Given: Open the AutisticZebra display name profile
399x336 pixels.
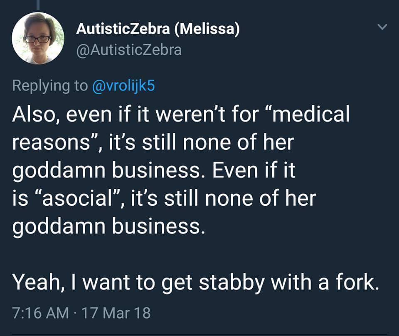Looking at the screenshot, I should click(x=123, y=30).
